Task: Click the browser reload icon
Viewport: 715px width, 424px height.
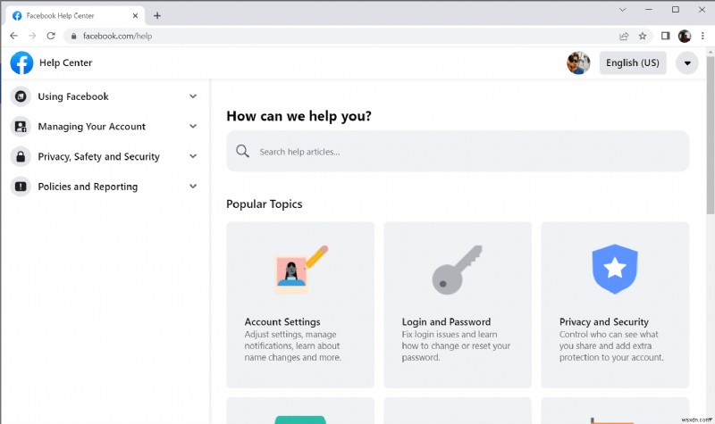Action: pyautogui.click(x=51, y=36)
